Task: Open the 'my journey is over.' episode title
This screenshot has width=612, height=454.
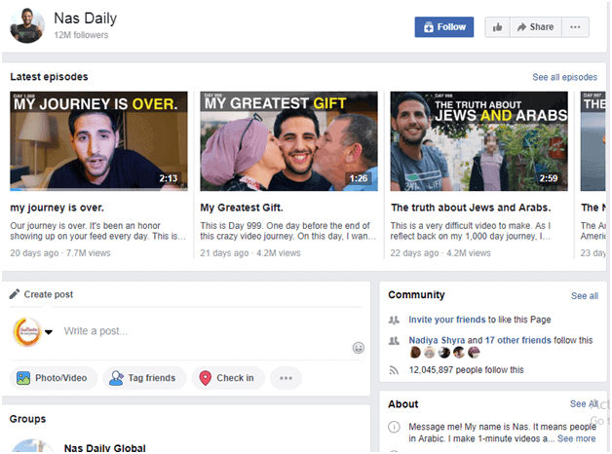Action: (x=57, y=208)
